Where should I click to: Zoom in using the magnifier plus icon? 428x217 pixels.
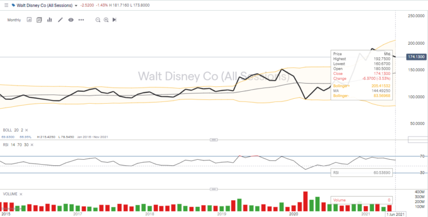point(106,20)
